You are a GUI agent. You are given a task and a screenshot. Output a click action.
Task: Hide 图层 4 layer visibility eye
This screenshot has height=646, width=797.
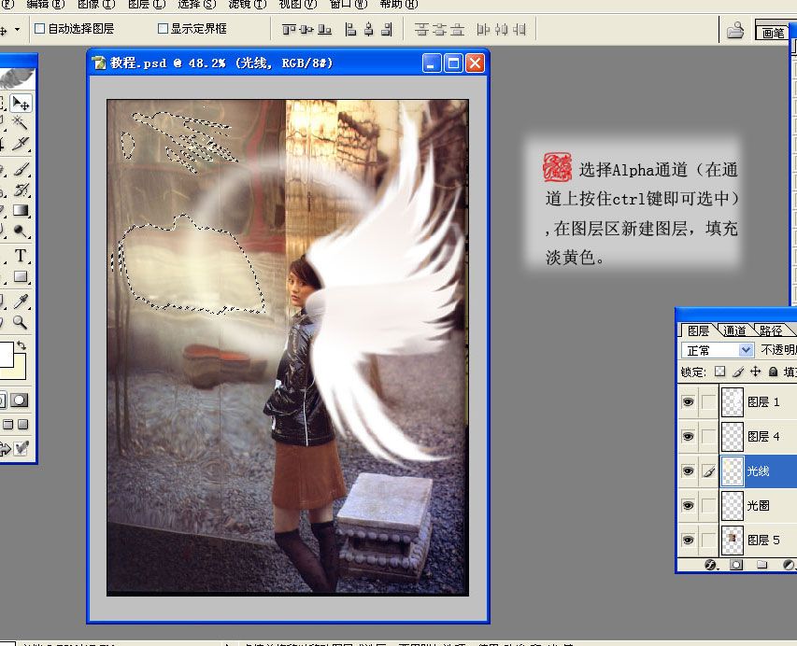tap(689, 437)
